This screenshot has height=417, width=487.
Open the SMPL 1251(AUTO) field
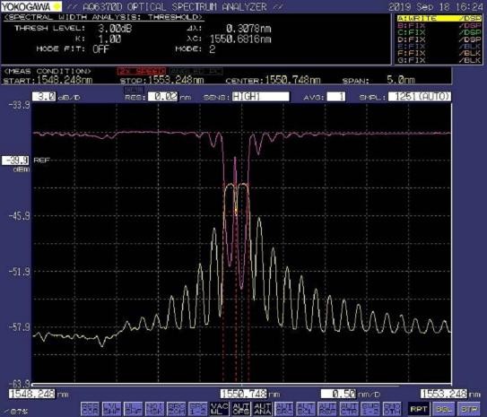pos(420,97)
